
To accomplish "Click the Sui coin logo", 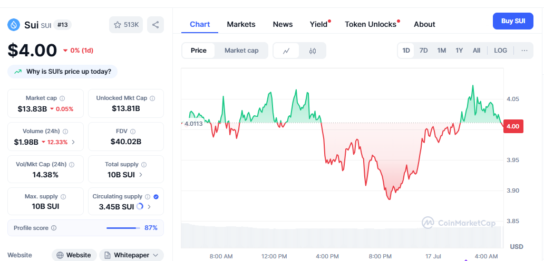I will [14, 25].
